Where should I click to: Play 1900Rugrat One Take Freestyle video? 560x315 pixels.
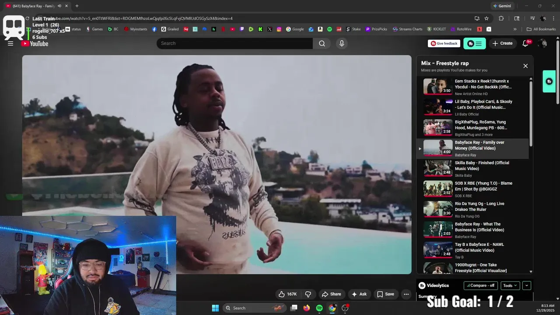point(473,268)
